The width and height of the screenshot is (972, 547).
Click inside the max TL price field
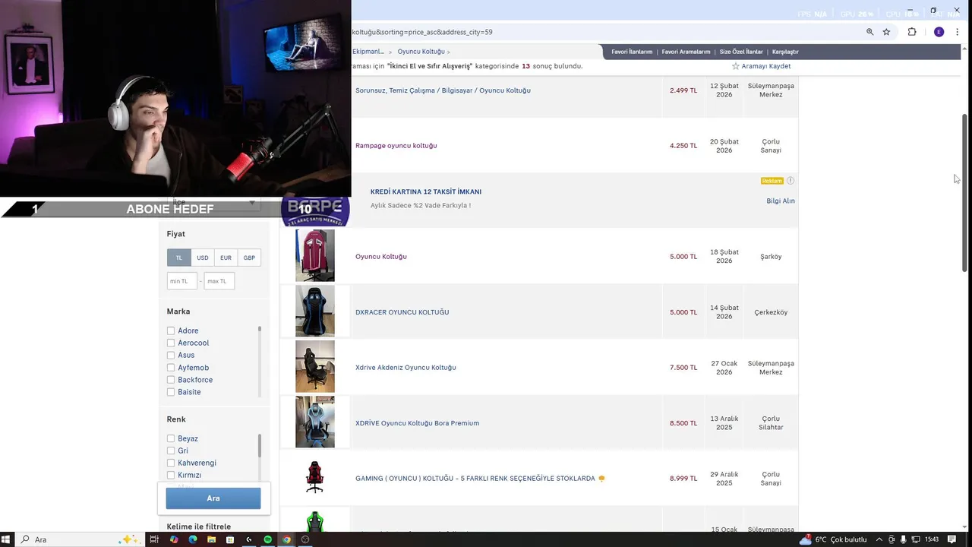[219, 281]
